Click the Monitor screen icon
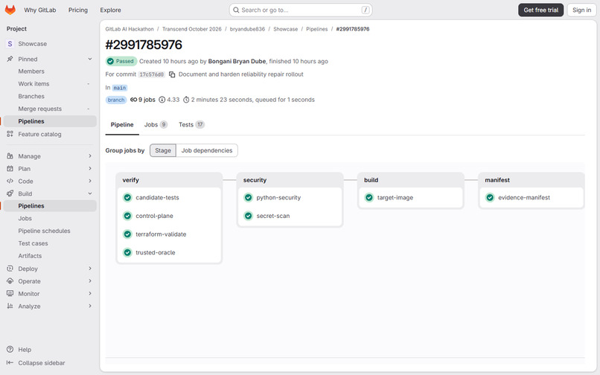The height and width of the screenshot is (375, 600). (10, 293)
